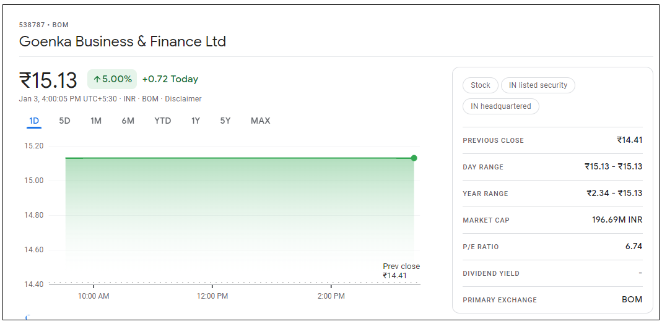Click the Goenka Business & Finance Ltd title
The image size is (662, 324).
[123, 41]
